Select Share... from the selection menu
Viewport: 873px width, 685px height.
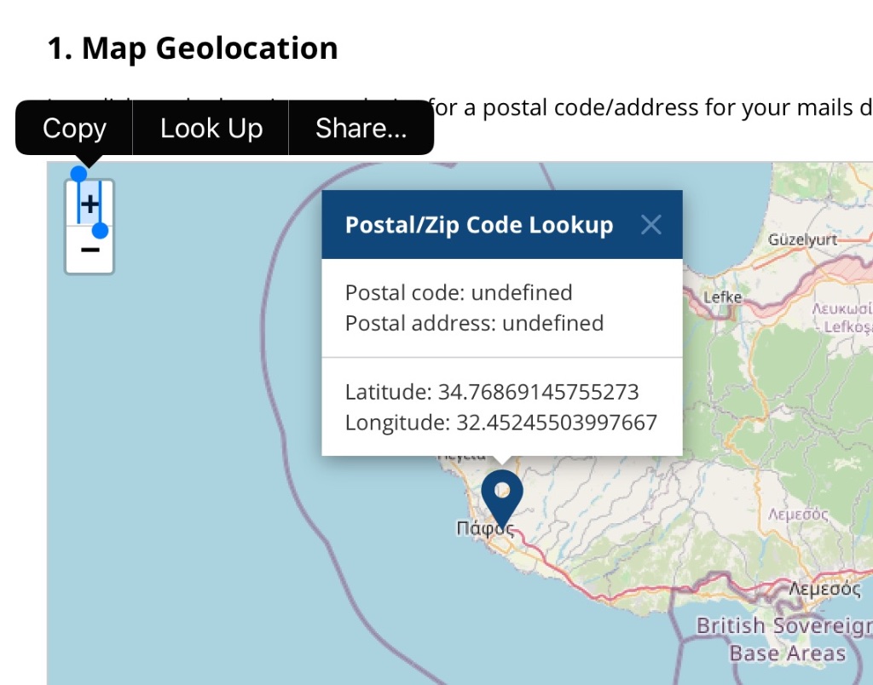[361, 129]
